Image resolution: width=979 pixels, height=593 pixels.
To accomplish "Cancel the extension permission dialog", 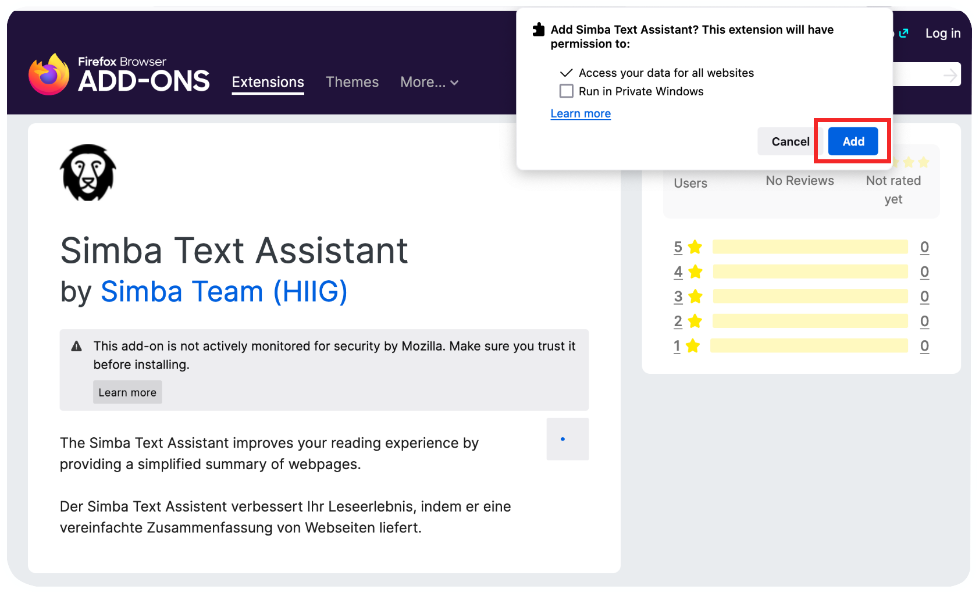I will pos(790,141).
